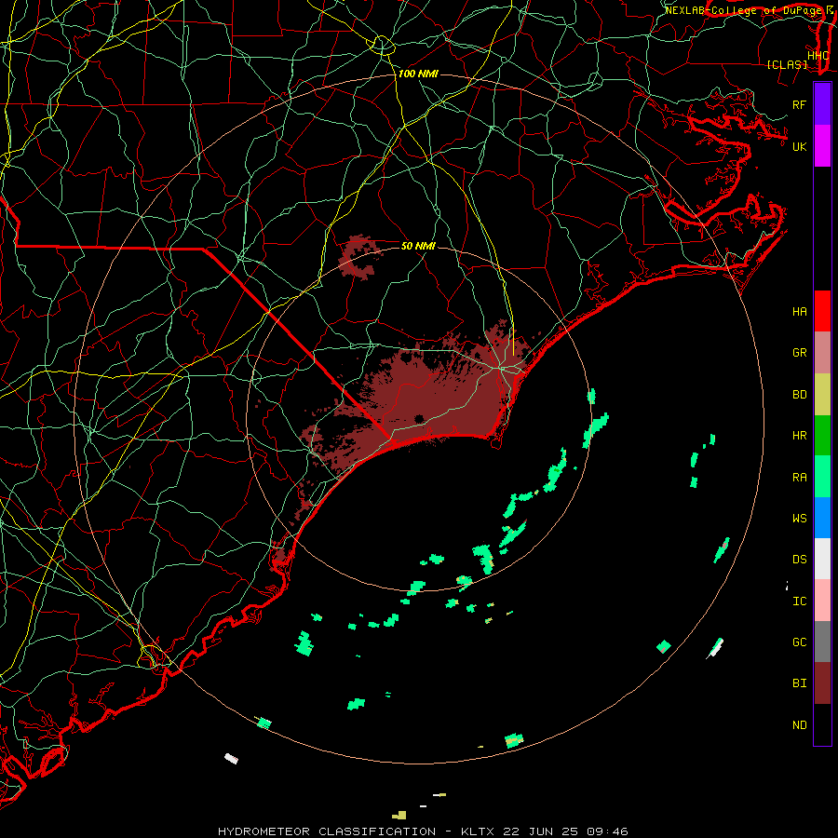
Task: Click the RA bright green legend swatch
Action: point(822,477)
